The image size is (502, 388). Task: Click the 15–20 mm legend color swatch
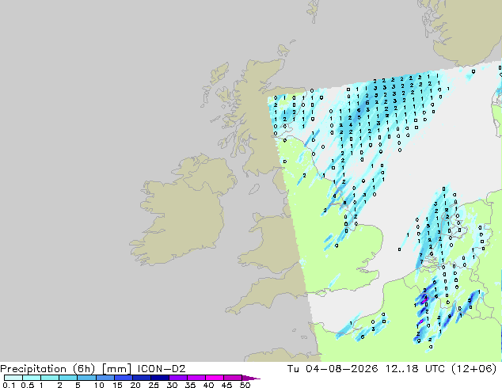[123, 378]
